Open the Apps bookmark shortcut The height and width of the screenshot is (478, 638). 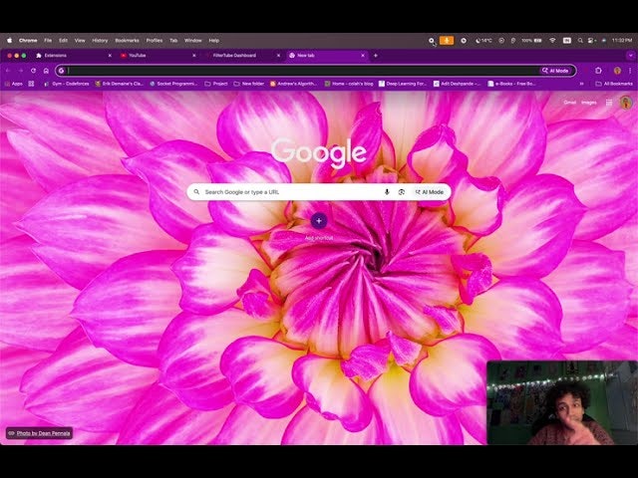pos(14,84)
